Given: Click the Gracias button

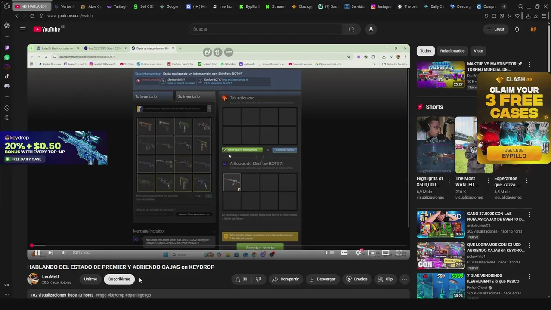Looking at the screenshot, I should click(x=356, y=279).
